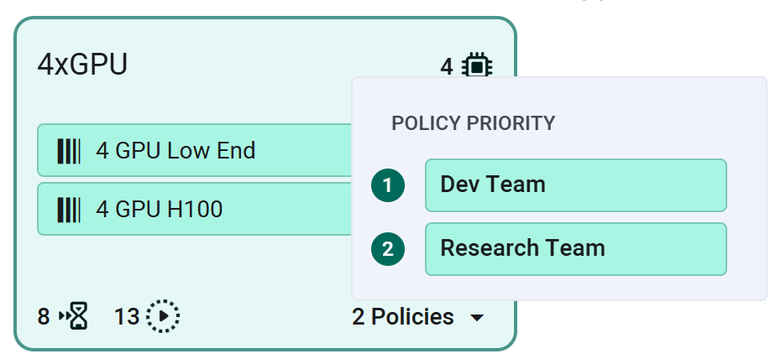Click the barcode icon beside 4 GPU Low End
Image resolution: width=781 pixels, height=364 pixels.
tap(69, 151)
